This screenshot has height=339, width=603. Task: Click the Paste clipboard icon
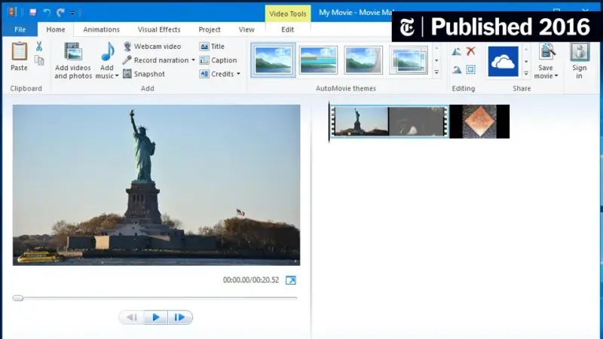pyautogui.click(x=19, y=52)
